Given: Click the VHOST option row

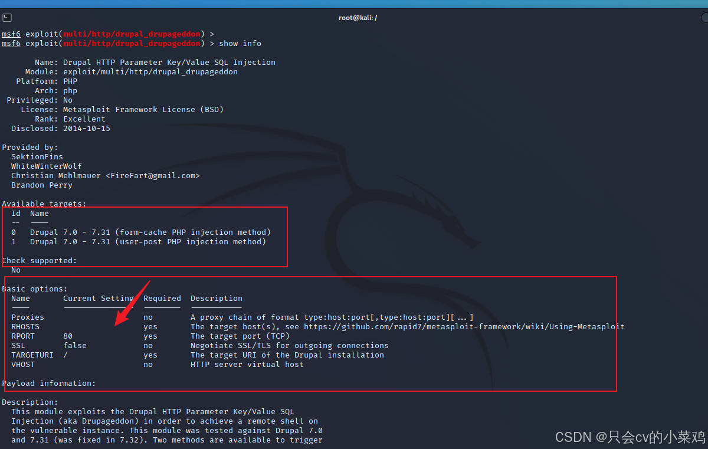Looking at the screenshot, I should (x=22, y=364).
